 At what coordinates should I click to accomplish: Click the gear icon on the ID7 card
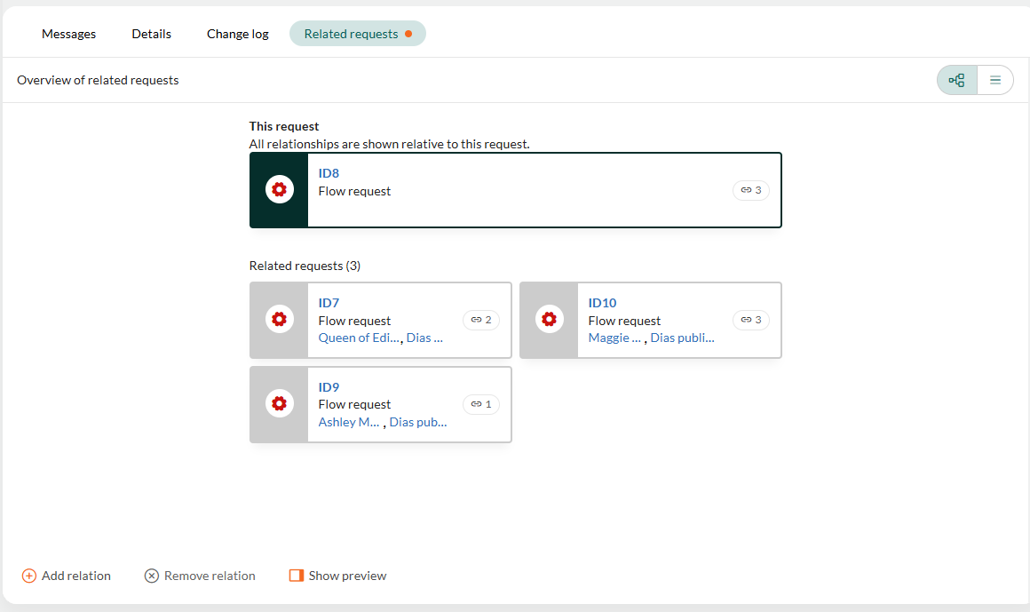pos(280,318)
